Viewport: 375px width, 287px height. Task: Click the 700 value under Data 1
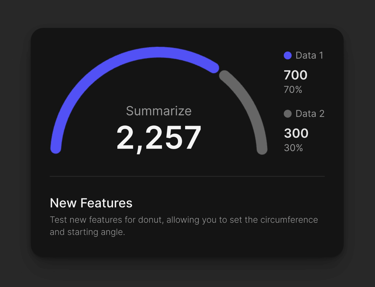pyautogui.click(x=295, y=75)
